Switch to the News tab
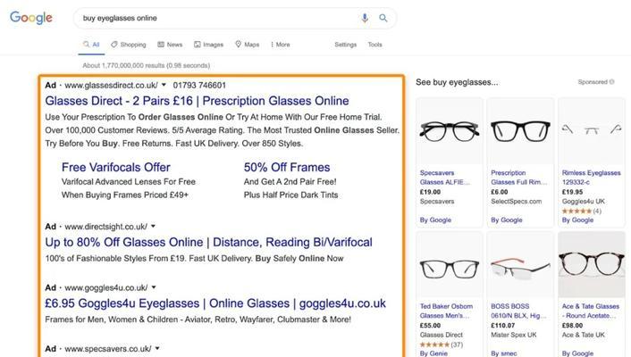The height and width of the screenshot is (357, 631). point(170,45)
